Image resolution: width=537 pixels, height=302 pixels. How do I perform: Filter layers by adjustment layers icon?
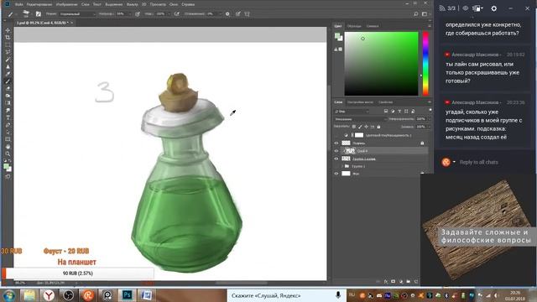pos(393,112)
